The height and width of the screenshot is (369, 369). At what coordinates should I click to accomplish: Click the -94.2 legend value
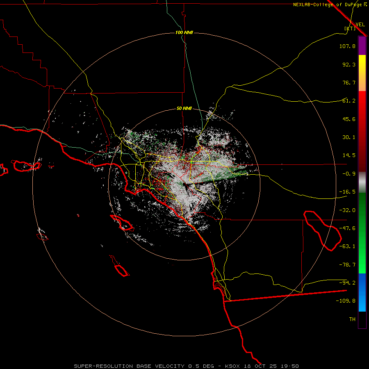pos(347,282)
